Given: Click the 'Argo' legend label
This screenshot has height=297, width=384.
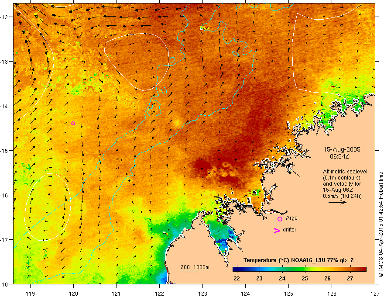Looking at the screenshot, I should coord(291,218).
